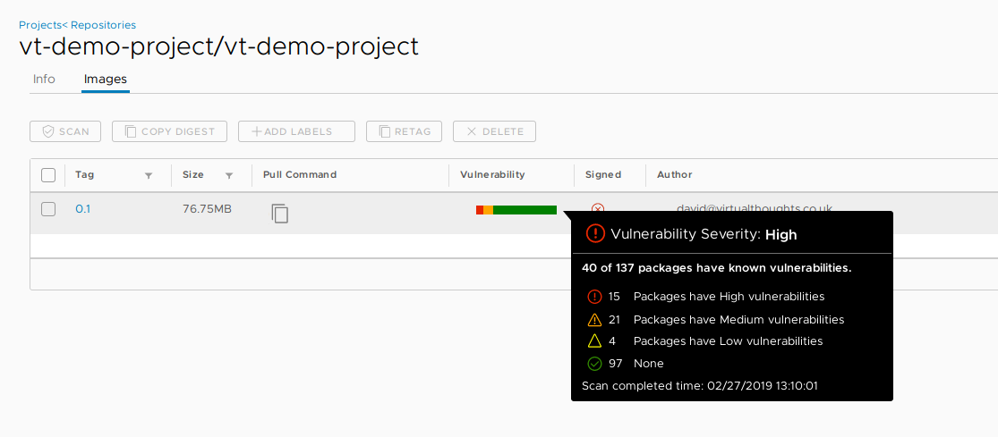Select the checkbox for tag 0.1 row

coord(48,208)
